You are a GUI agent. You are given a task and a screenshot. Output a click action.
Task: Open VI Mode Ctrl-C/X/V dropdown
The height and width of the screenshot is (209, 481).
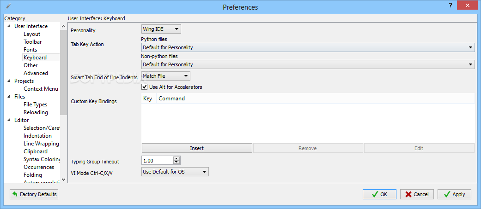(175, 172)
